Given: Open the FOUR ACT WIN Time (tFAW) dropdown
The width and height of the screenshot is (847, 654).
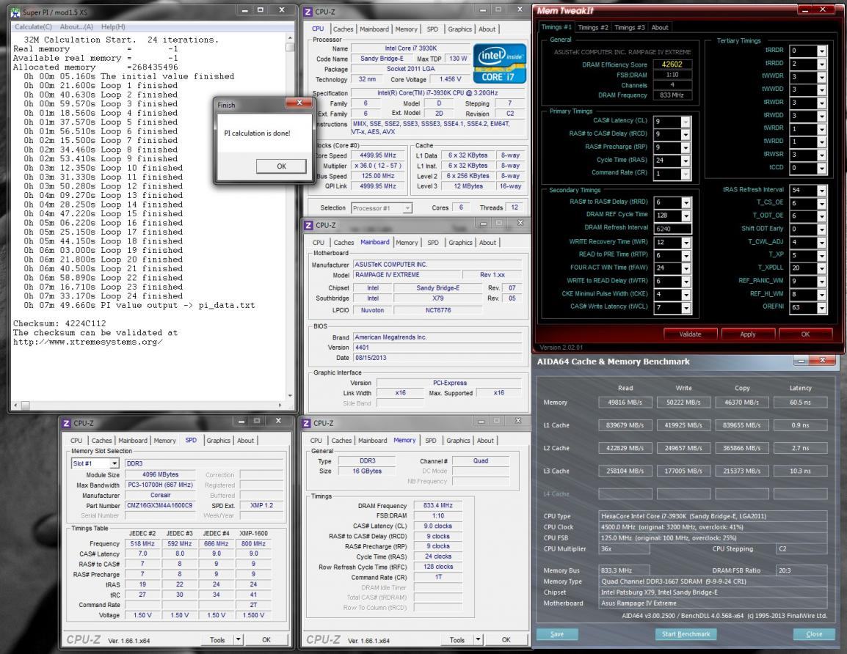Looking at the screenshot, I should tap(686, 268).
